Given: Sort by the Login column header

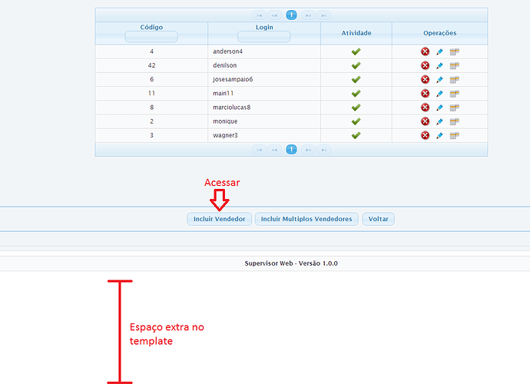Looking at the screenshot, I should 264,27.
